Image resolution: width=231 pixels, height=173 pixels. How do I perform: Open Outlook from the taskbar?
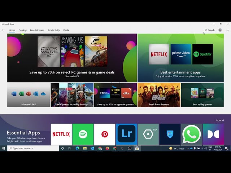pos(92,148)
